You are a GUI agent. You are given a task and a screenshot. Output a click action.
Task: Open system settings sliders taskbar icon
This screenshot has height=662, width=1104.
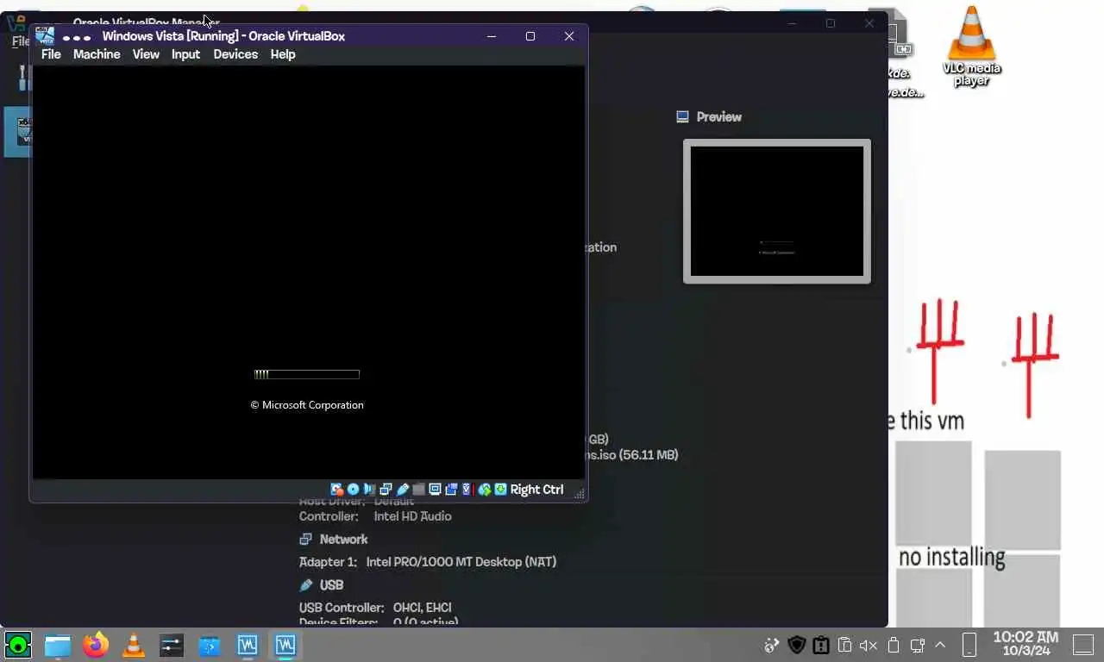coord(172,645)
